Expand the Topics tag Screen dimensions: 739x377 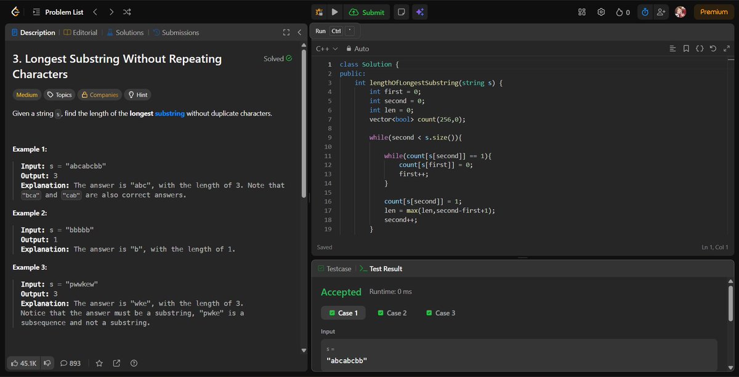(60, 95)
